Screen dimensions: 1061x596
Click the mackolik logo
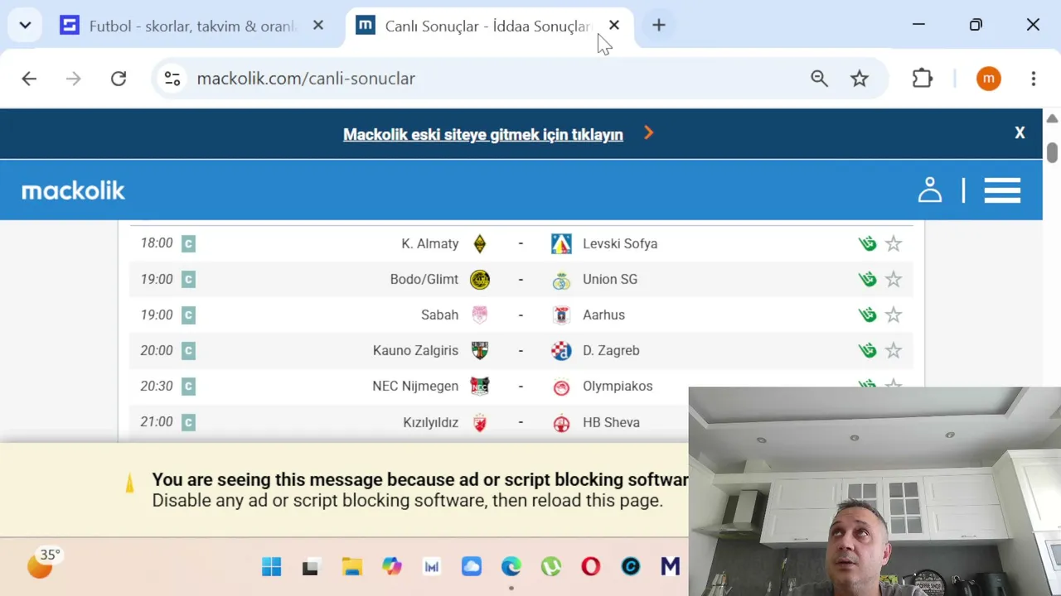(x=73, y=191)
